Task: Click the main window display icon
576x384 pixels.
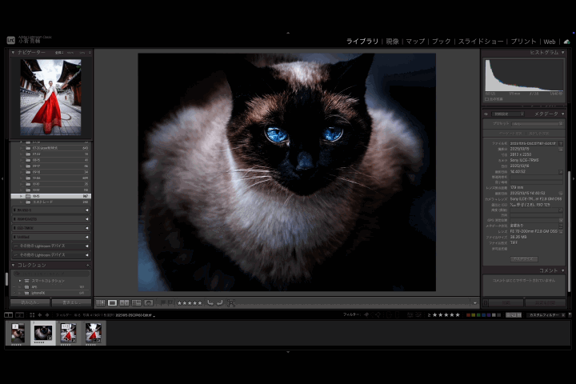Action: tap(8, 315)
